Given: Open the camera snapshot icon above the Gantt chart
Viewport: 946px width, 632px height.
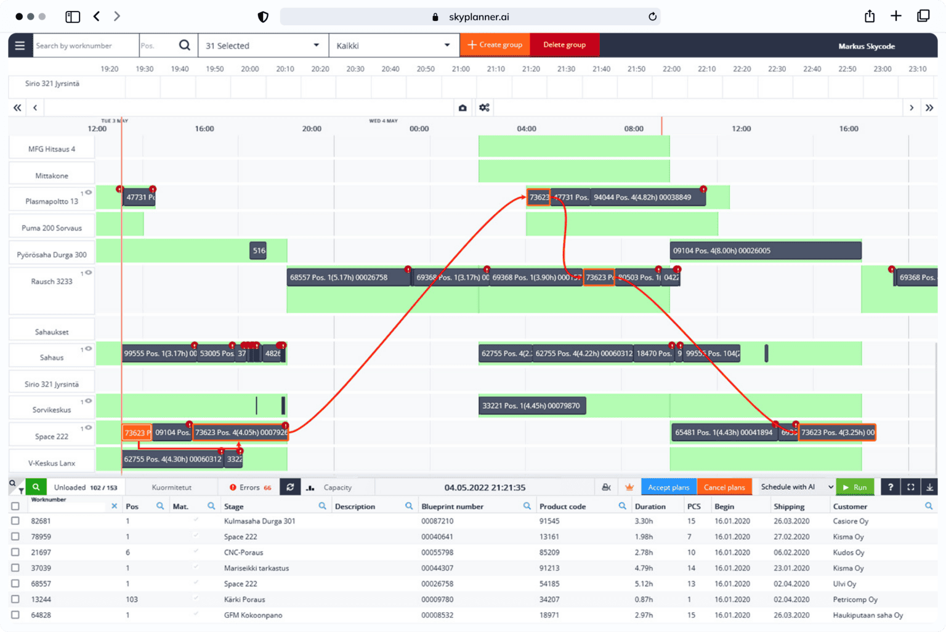Looking at the screenshot, I should (x=463, y=108).
